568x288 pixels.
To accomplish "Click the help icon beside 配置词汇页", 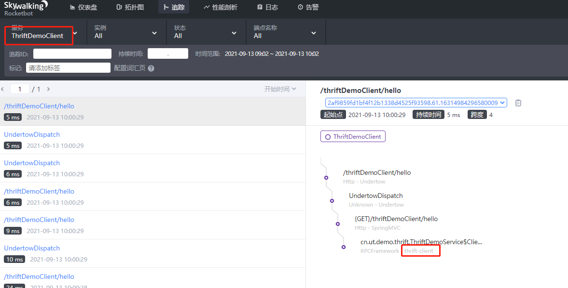I will 151,68.
